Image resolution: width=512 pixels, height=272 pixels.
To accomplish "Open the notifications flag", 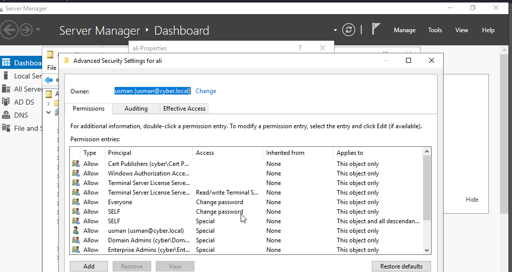I will (x=376, y=29).
